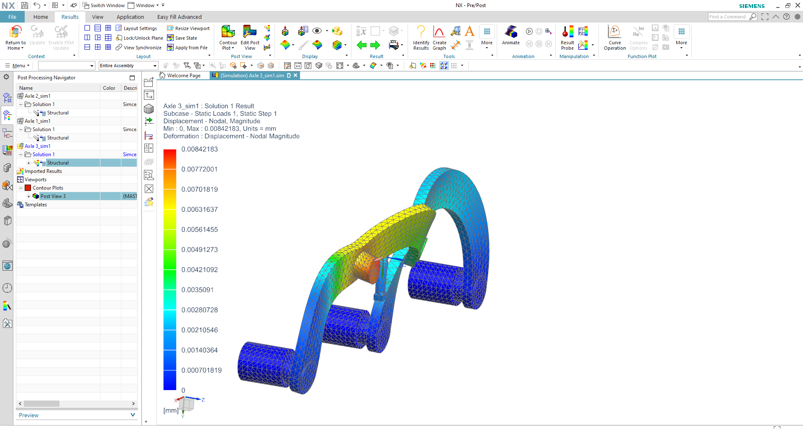Click the red Contour Plots color swatch
This screenshot has width=803, height=431.
pos(28,188)
